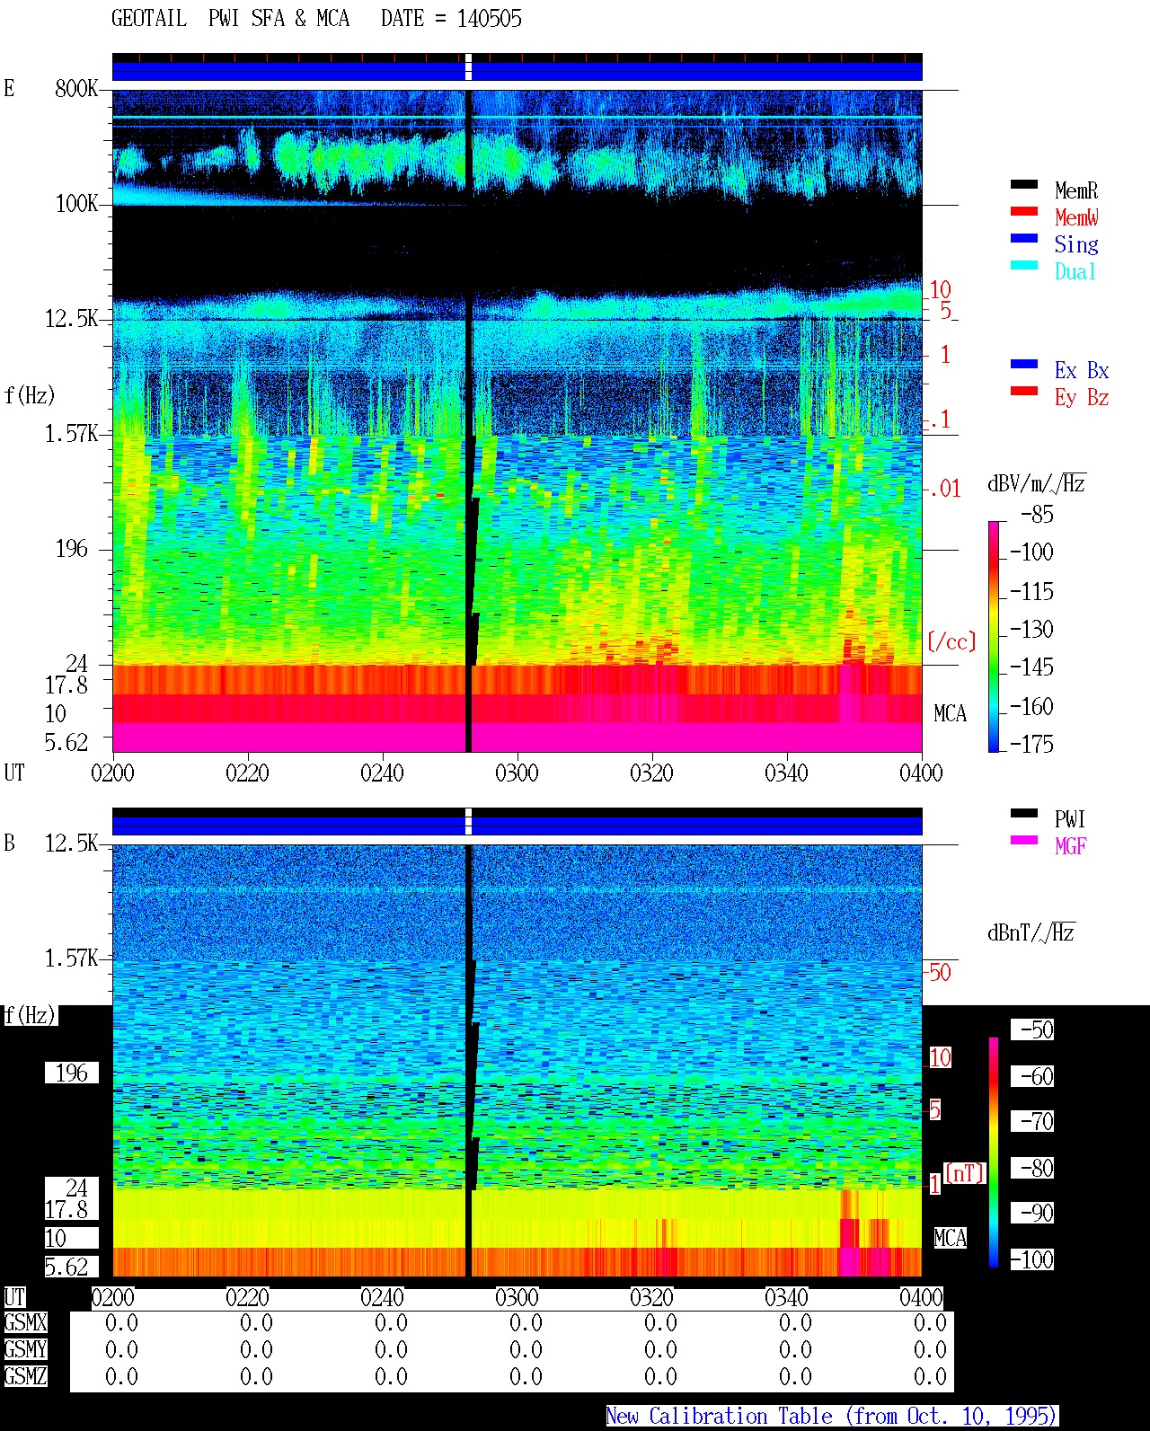Viewport: 1150px width, 1431px height.
Task: Click the dBV/m/√Hz intensity color bar
Action: coord(994,636)
